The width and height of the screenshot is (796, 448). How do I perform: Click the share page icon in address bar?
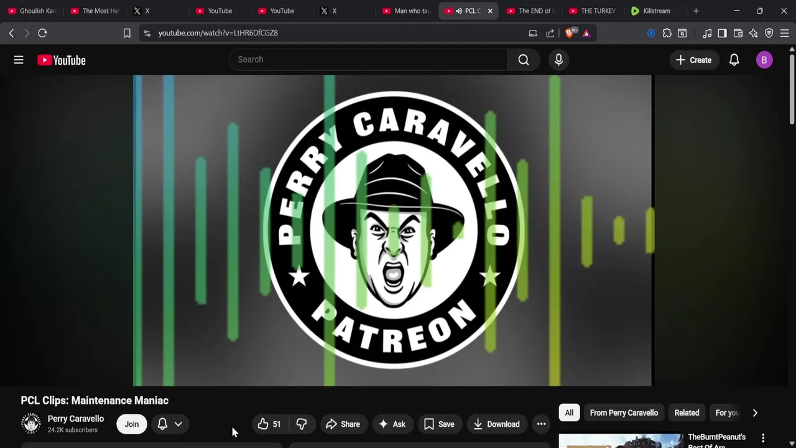click(550, 33)
